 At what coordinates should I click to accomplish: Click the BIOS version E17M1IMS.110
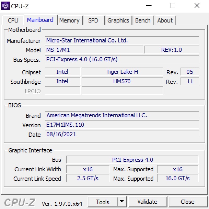tap(122, 125)
